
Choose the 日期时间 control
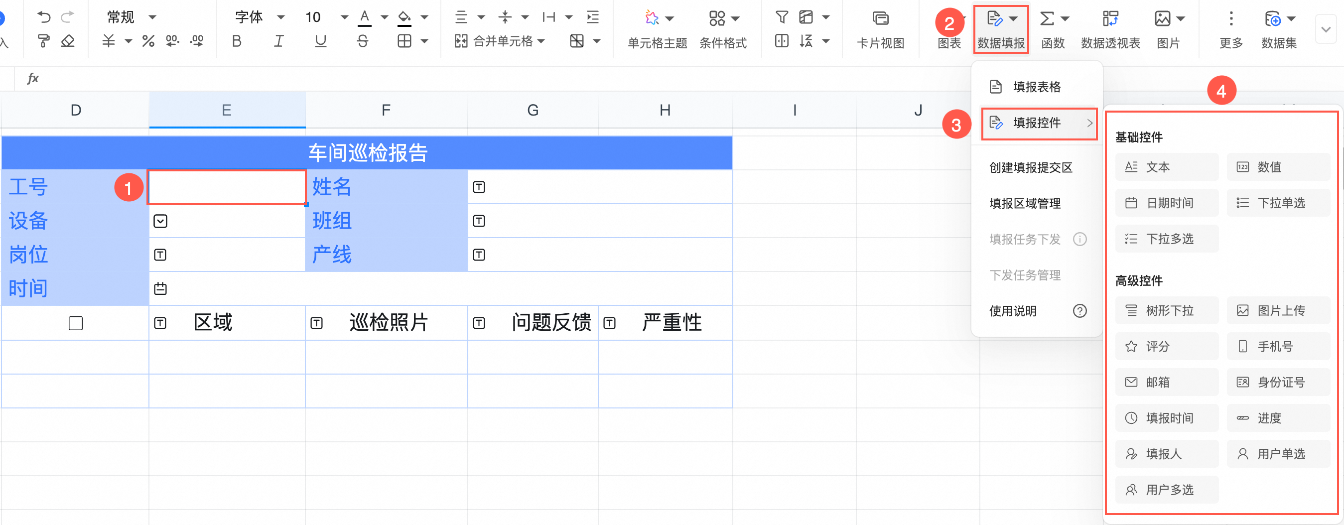(x=1167, y=203)
